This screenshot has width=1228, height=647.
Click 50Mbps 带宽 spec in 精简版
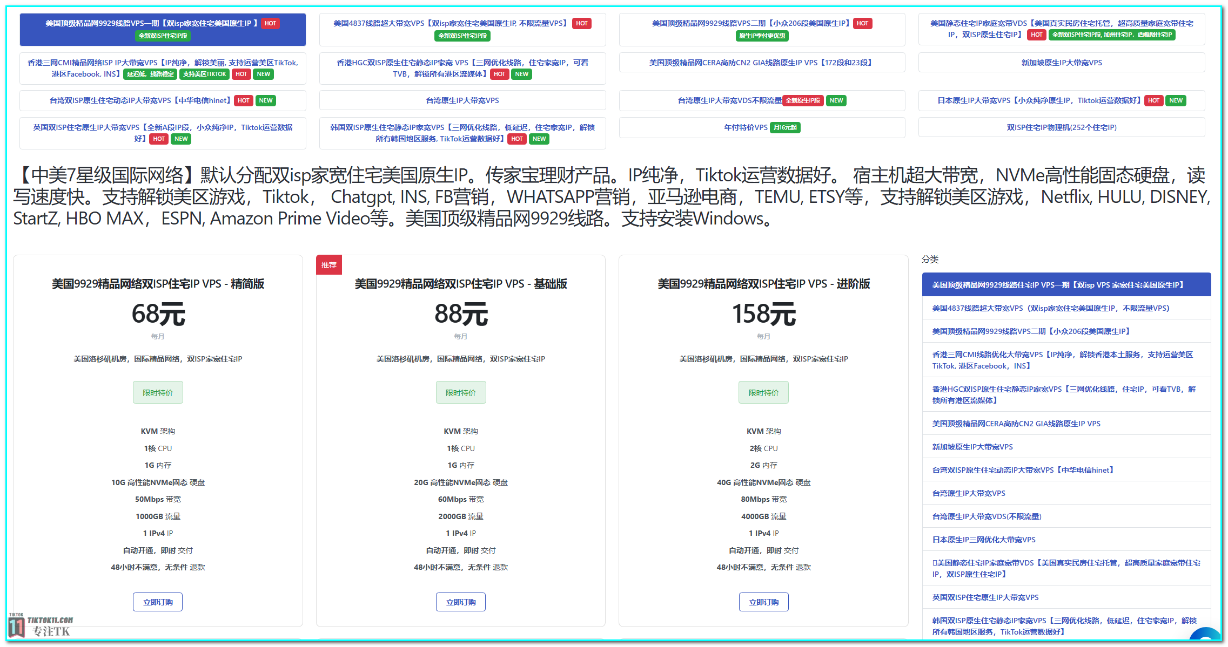coord(158,499)
